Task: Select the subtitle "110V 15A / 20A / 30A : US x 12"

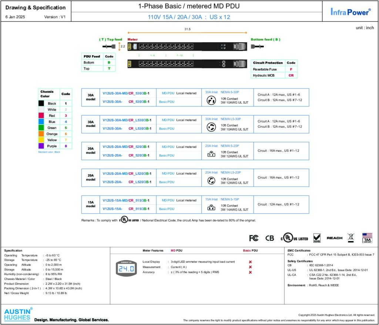Action: pyautogui.click(x=189, y=17)
